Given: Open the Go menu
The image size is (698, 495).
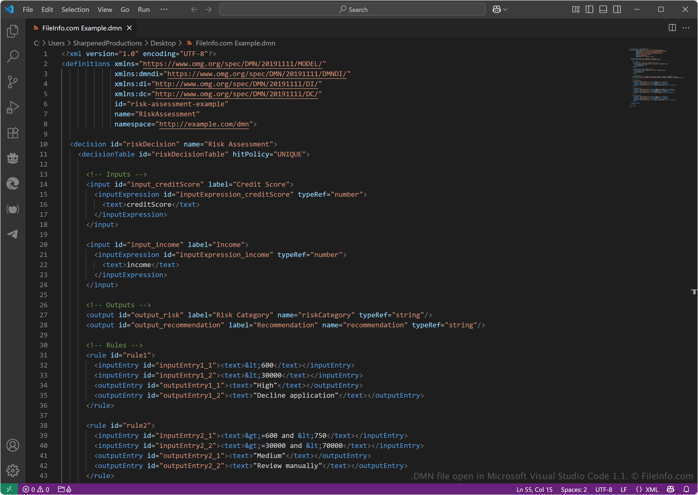Looking at the screenshot, I should [x=125, y=10].
